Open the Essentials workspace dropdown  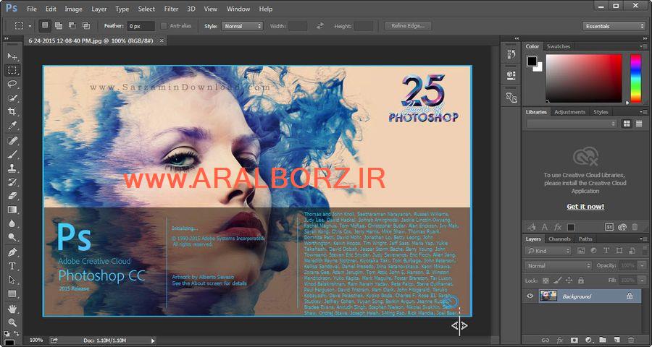pyautogui.click(x=614, y=26)
